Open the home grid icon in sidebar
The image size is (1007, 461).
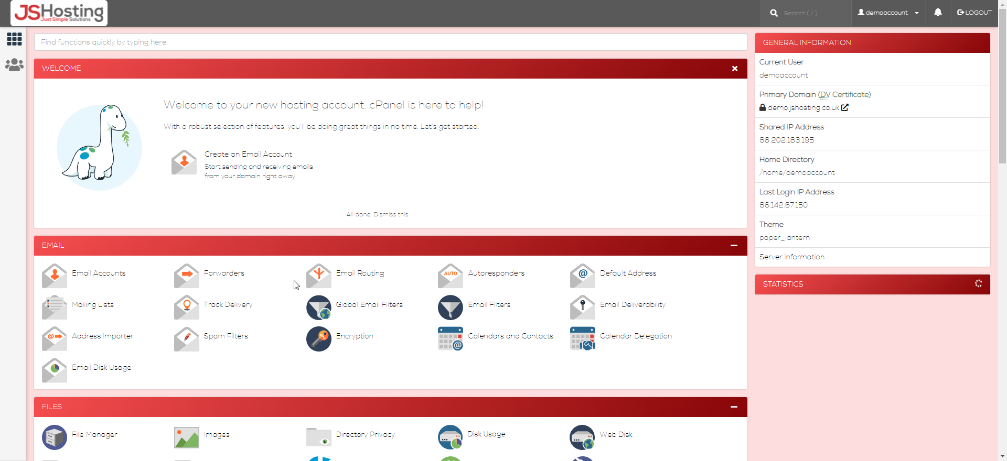point(14,39)
